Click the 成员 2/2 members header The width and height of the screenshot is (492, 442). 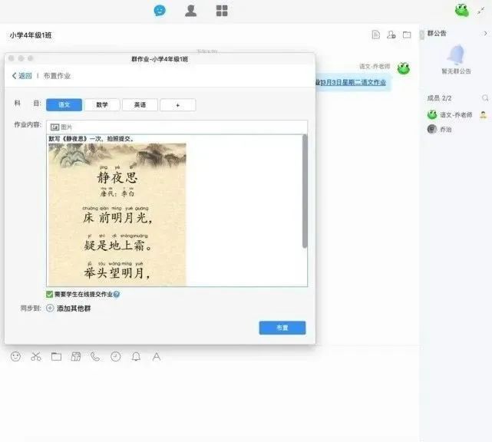coord(439,98)
